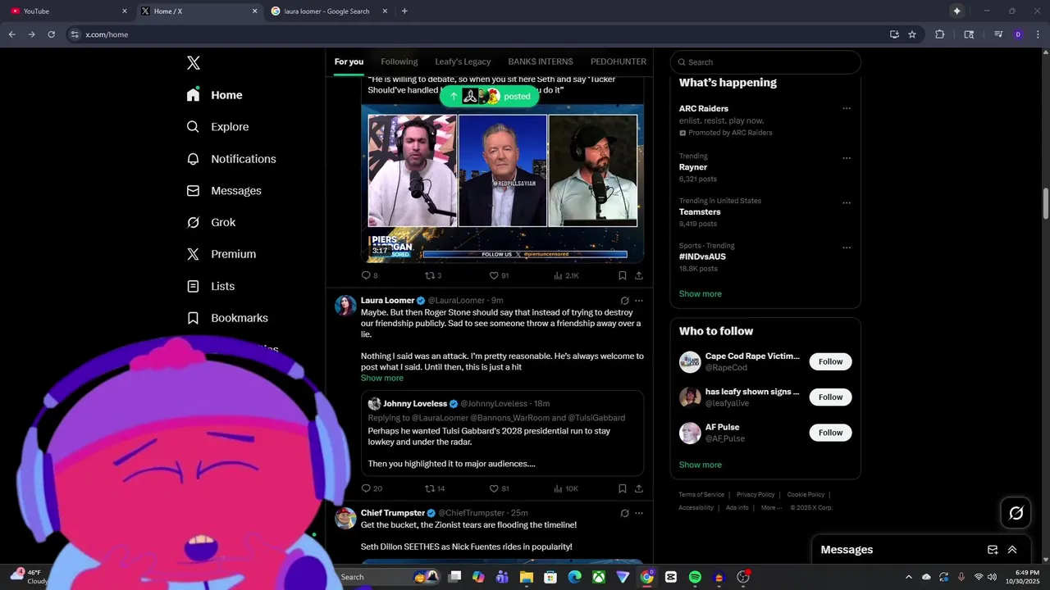Reload the page

pos(51,34)
